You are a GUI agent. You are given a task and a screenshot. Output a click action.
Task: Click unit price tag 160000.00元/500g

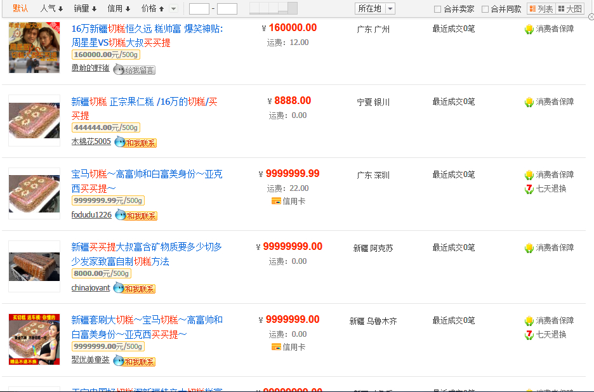pyautogui.click(x=106, y=55)
